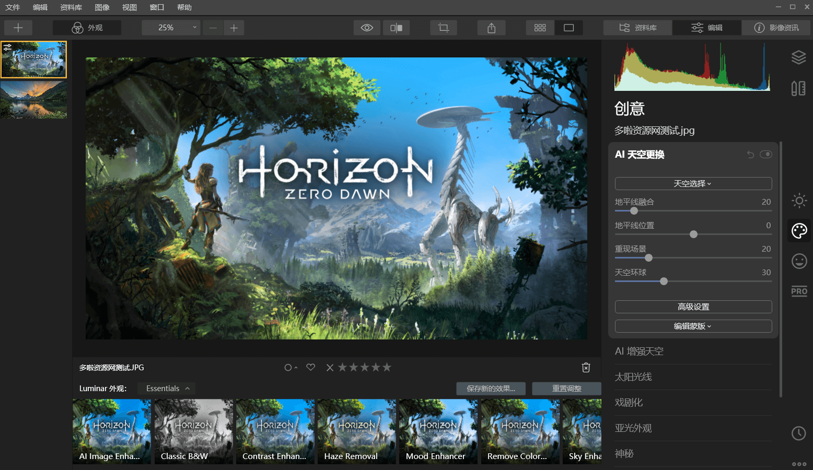Click the add image plus button

(x=18, y=28)
